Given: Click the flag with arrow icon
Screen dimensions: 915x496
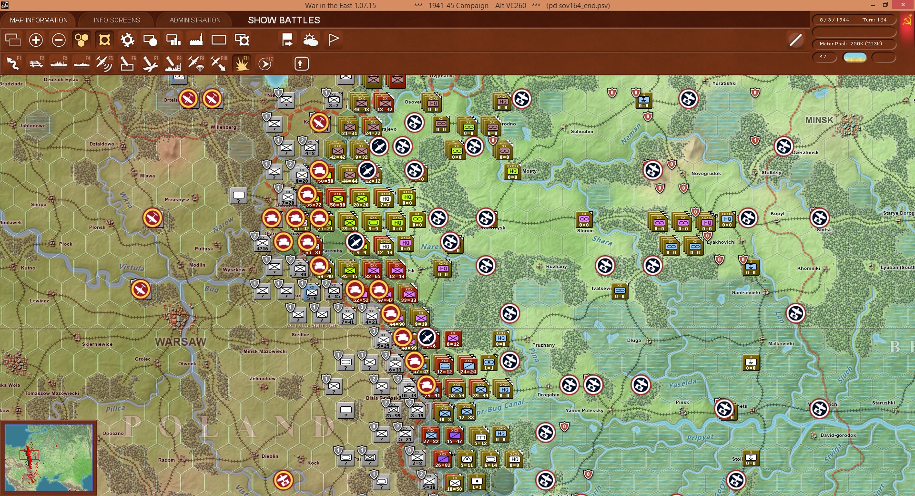Looking at the screenshot, I should 287,40.
